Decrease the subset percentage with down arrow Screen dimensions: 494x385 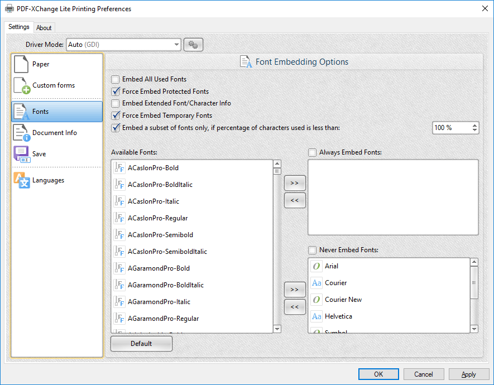point(474,130)
